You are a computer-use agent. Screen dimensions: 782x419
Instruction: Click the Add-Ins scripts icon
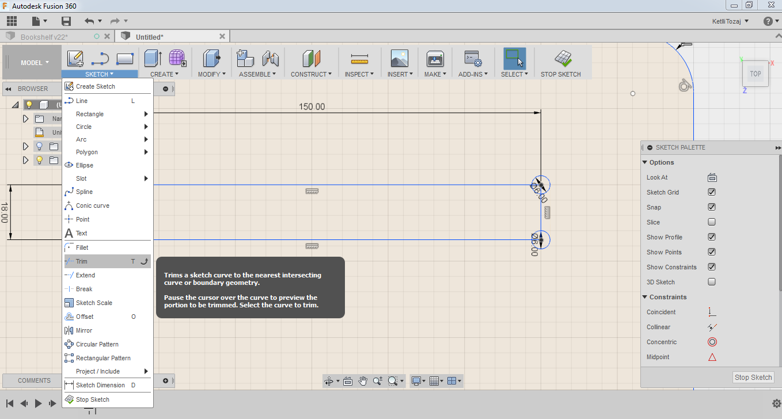pyautogui.click(x=473, y=58)
